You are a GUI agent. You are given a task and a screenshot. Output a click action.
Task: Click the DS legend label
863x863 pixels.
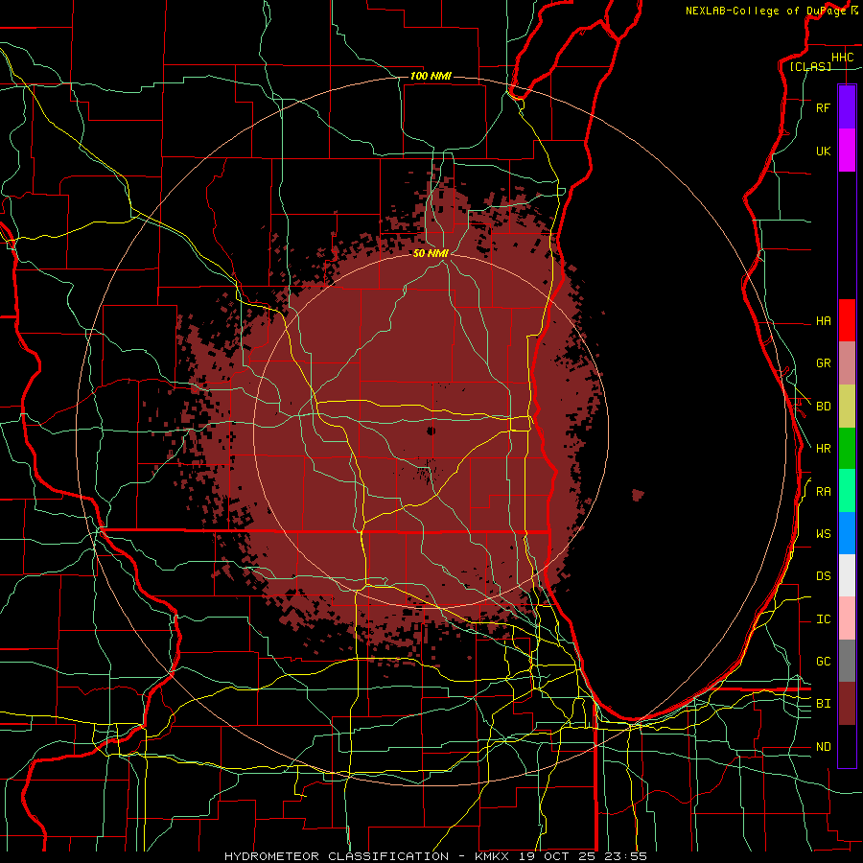pyautogui.click(x=823, y=575)
